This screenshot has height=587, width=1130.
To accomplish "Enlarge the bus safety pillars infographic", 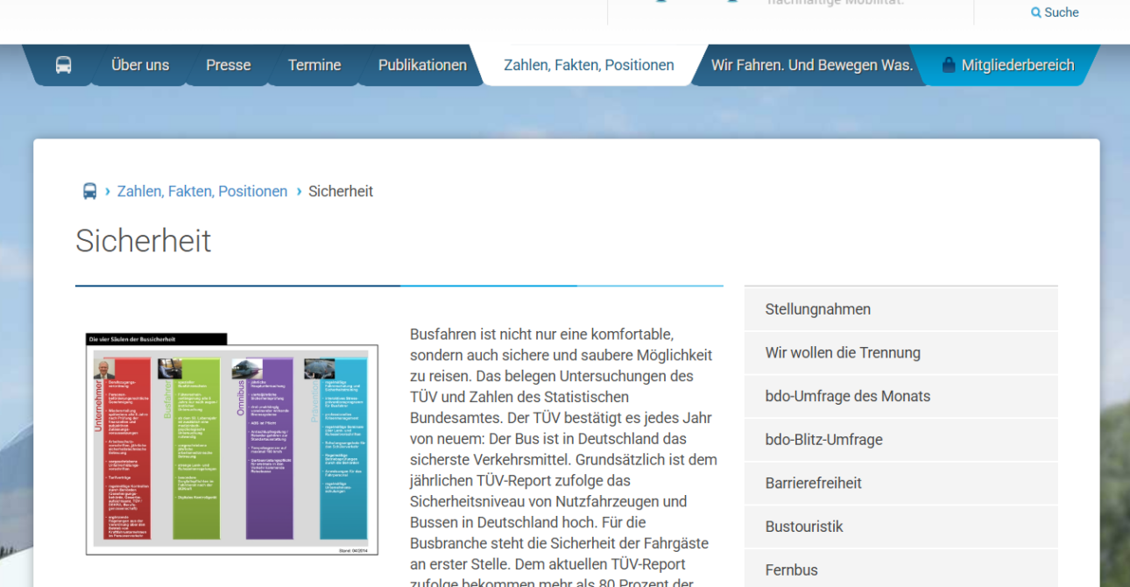I will 232,444.
